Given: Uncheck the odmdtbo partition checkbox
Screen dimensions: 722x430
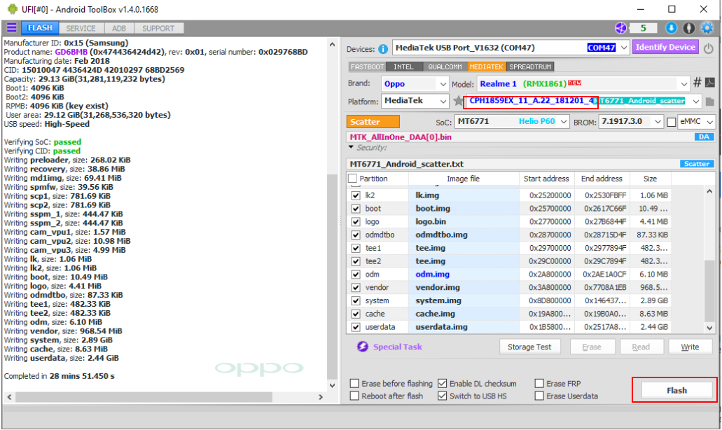Looking at the screenshot, I should (x=356, y=235).
